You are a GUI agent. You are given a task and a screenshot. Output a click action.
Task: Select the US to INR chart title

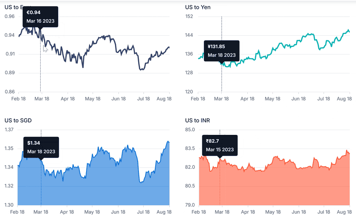click(x=198, y=120)
